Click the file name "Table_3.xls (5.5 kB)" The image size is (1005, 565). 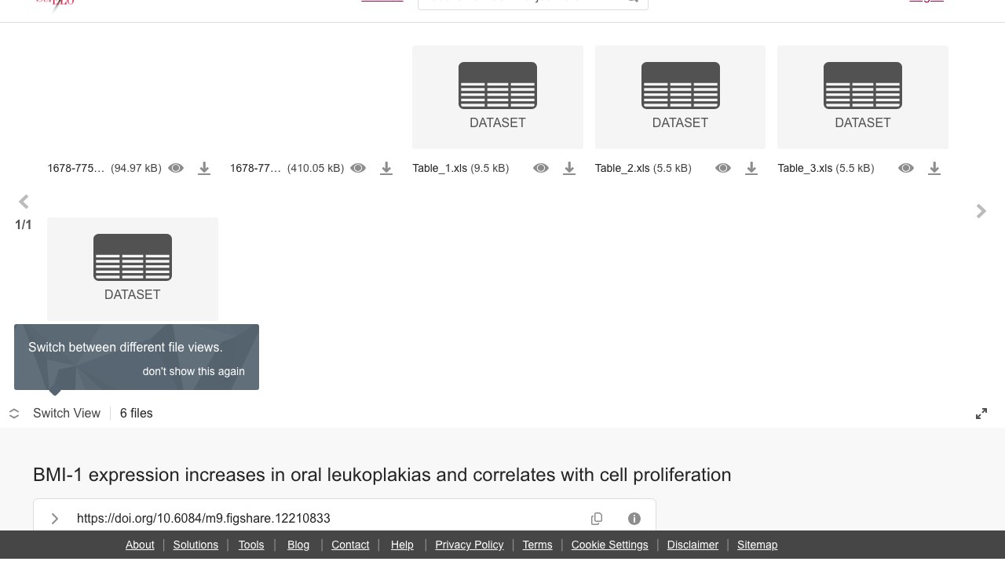tap(826, 168)
